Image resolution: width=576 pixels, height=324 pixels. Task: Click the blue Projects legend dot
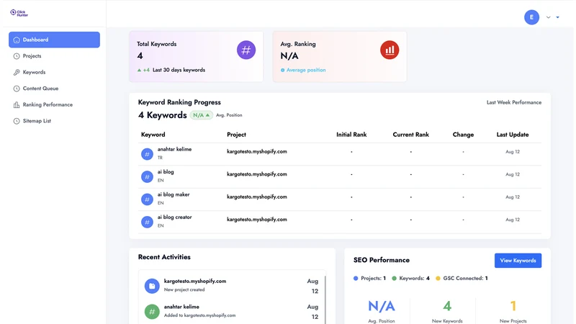tap(356, 279)
